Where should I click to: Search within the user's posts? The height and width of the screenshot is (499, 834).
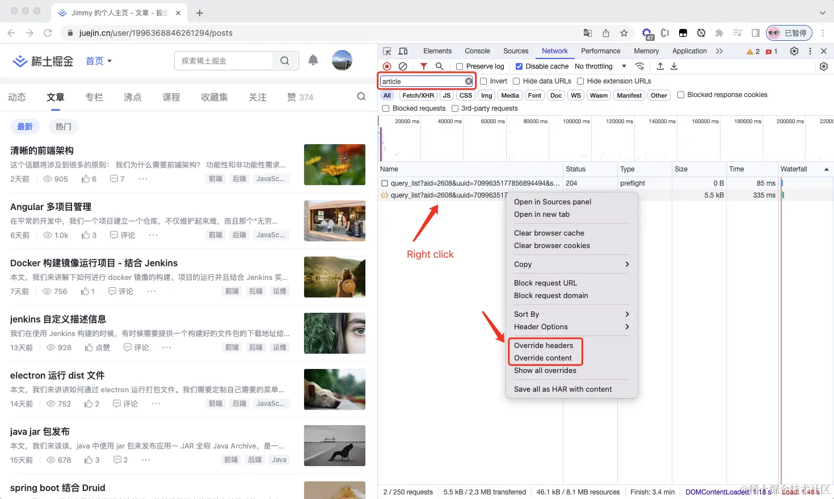click(361, 97)
